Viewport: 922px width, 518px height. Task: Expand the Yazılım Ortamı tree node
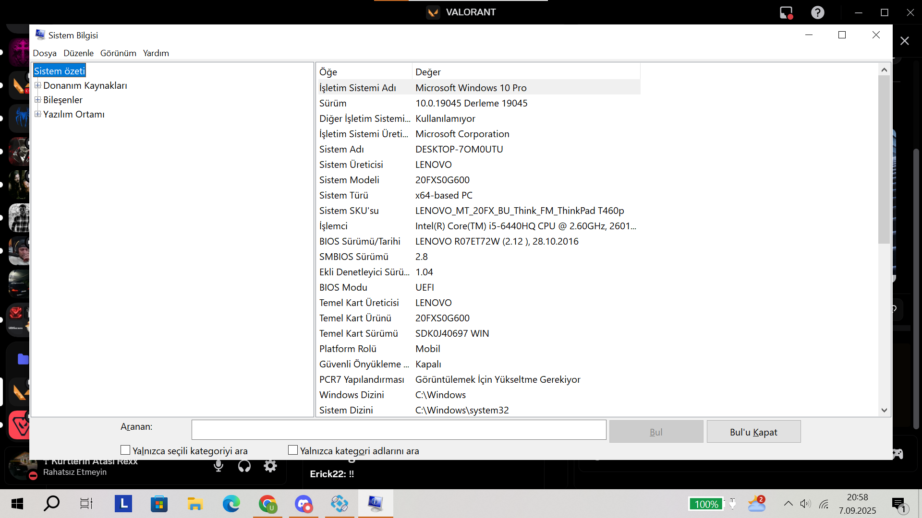[37, 114]
